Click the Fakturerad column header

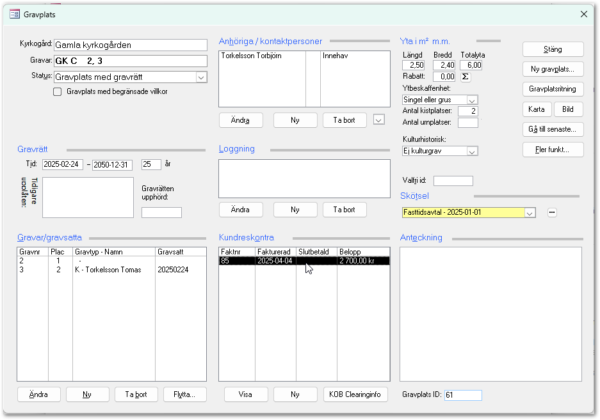pyautogui.click(x=275, y=252)
